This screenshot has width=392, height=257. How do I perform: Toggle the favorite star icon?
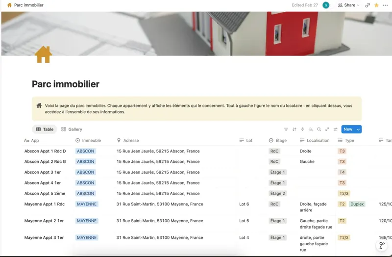click(376, 5)
